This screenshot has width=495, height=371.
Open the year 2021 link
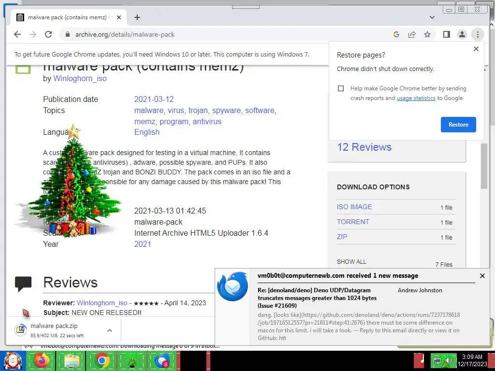coord(143,244)
